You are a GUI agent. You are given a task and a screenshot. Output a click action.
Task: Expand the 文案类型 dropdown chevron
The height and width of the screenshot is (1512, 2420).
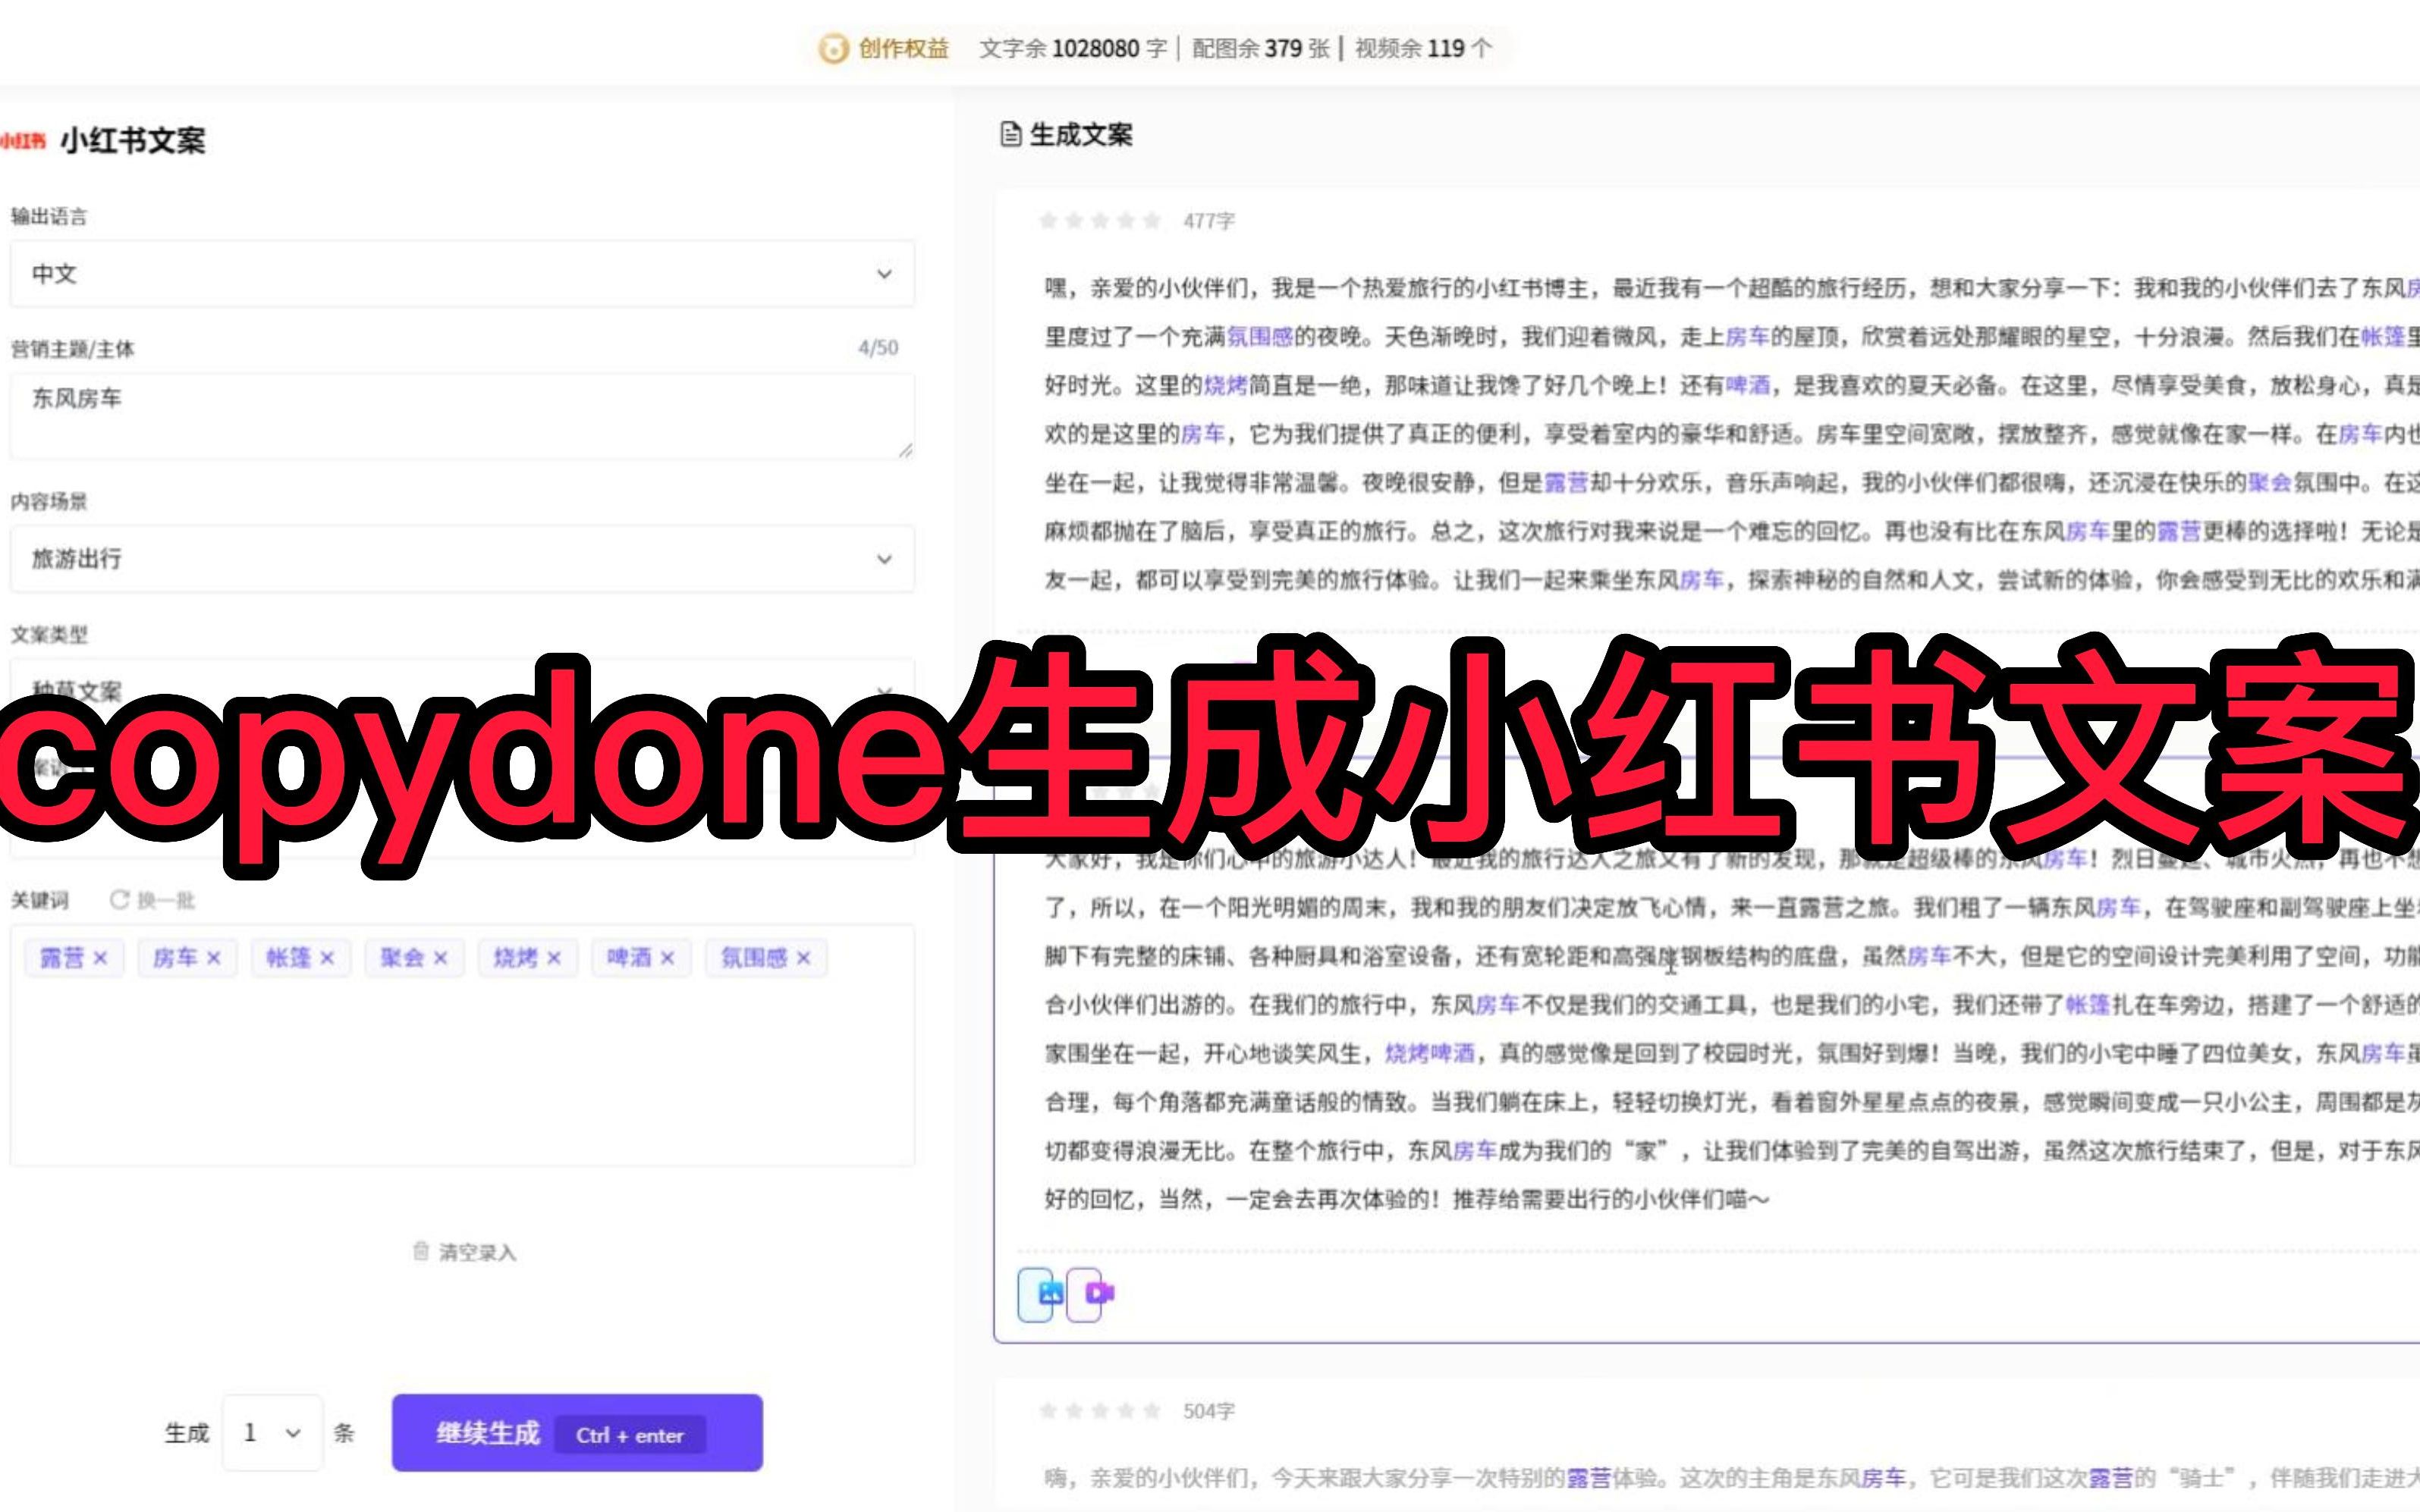click(883, 691)
